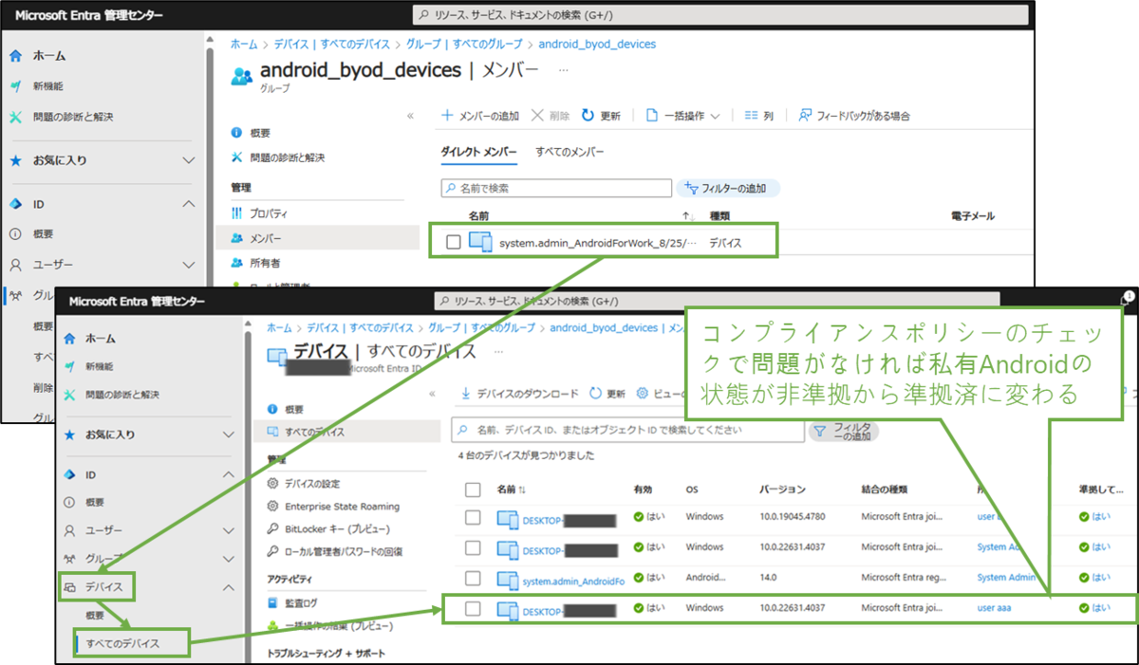
Task: Click the gear icon next to ビュー in the devices toolbar
Action: [x=643, y=394]
